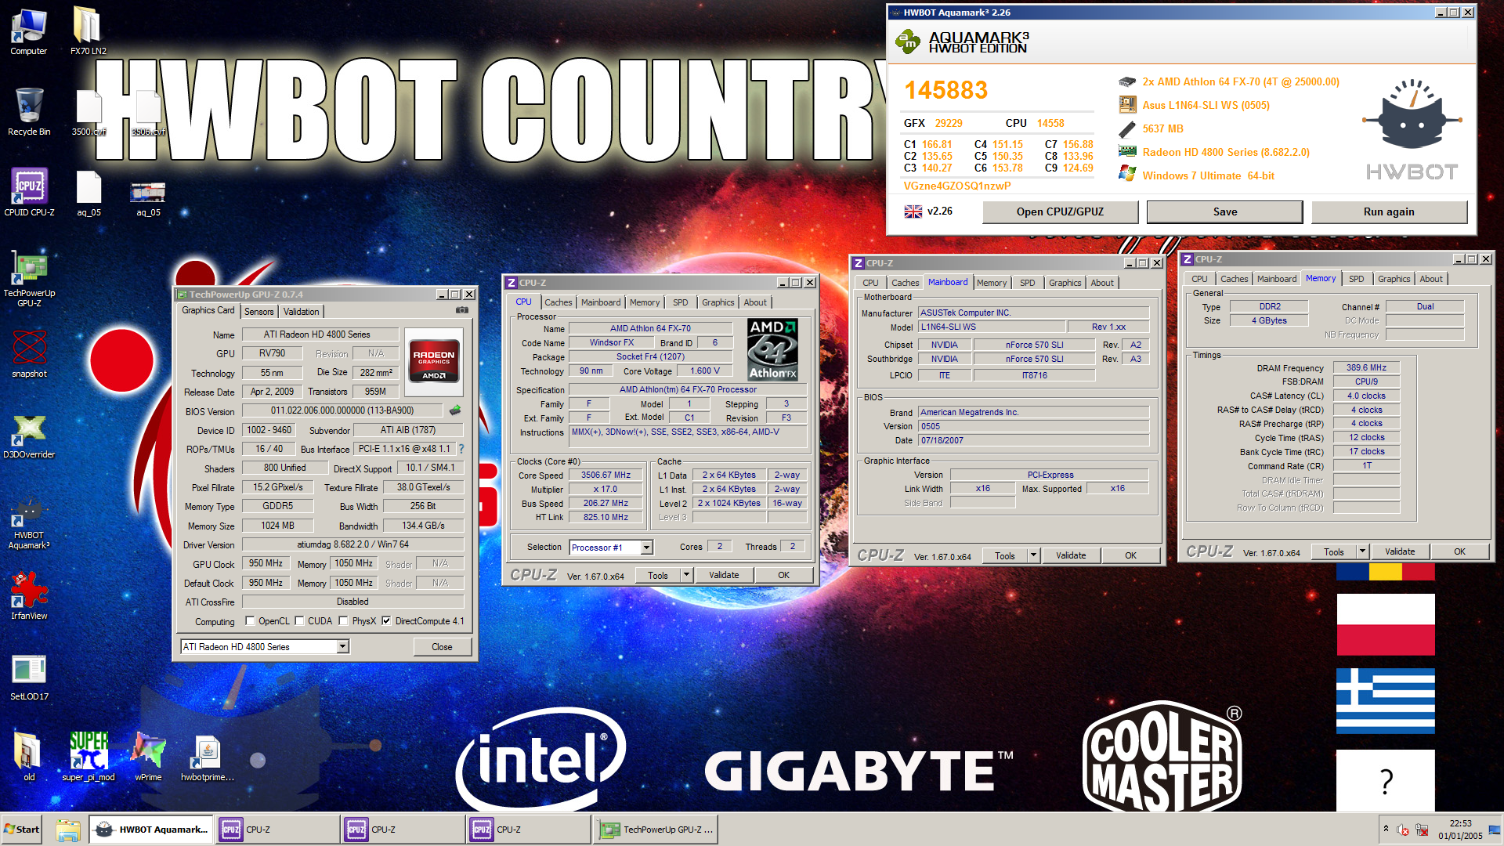
Task: Open the hwbotprime Java file icon
Action: click(x=208, y=757)
